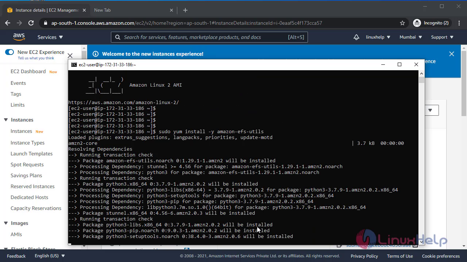The height and width of the screenshot is (262, 467).
Task: Open Launch Templates in sidebar
Action: 31,154
